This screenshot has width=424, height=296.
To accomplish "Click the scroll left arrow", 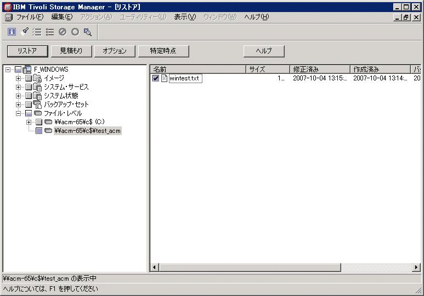I will coord(154,268).
